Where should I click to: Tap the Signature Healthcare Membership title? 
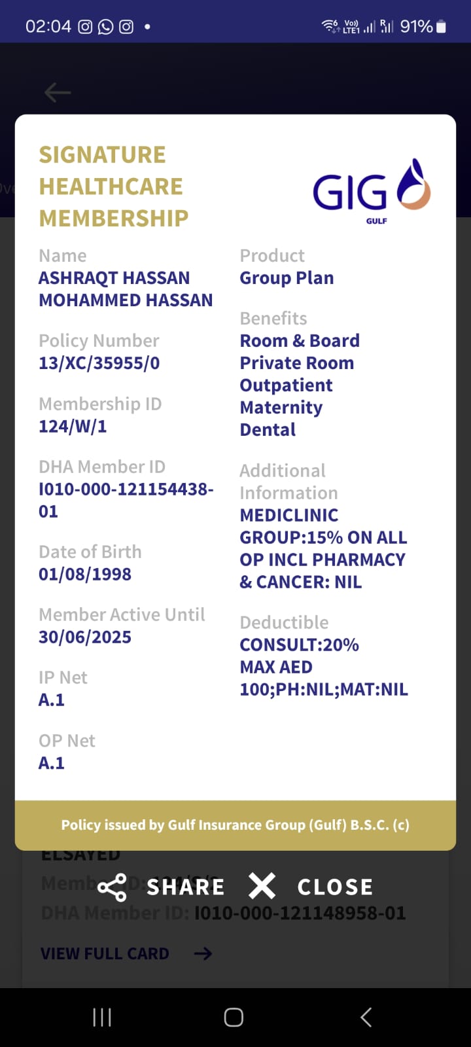click(114, 186)
